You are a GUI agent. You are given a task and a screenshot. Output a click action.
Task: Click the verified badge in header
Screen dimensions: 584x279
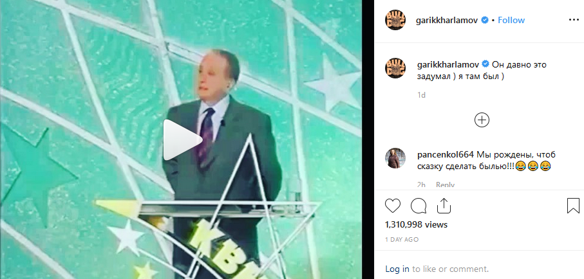click(485, 20)
